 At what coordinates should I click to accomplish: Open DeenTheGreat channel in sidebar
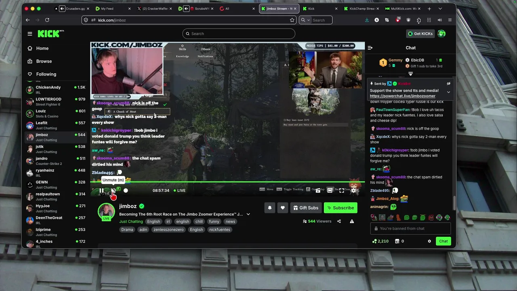(x=56, y=220)
